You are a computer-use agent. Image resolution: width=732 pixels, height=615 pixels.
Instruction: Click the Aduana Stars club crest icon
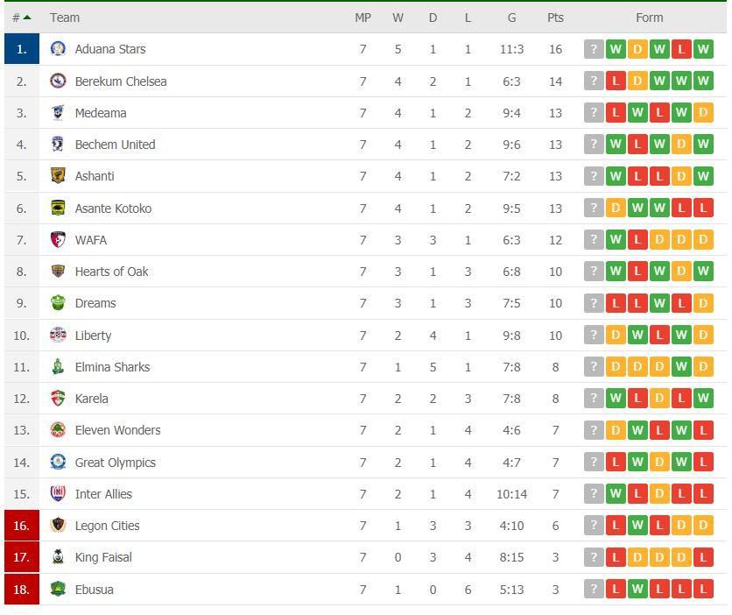[58, 48]
